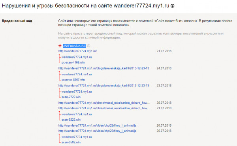This screenshot has width=237, height=146.
Task: Click the Вредоносный код section heading
Action: pos(17,21)
